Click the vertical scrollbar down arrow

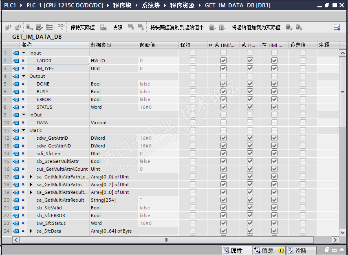pyautogui.click(x=342, y=232)
